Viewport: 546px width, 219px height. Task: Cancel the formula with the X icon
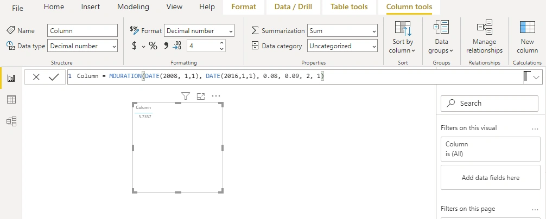click(x=36, y=77)
